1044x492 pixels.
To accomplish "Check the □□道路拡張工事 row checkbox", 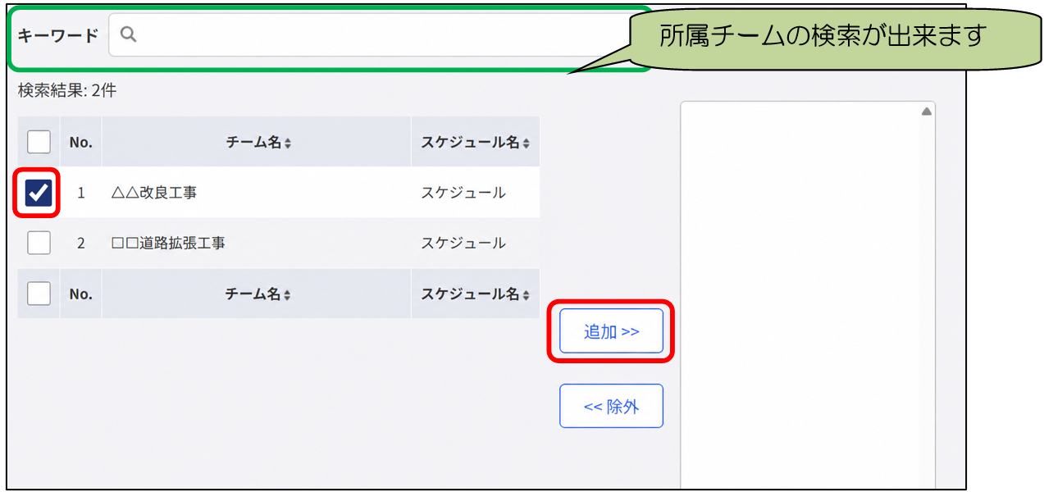I will coord(39,243).
